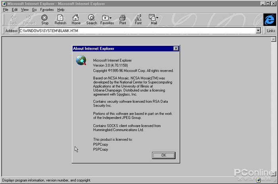
Task: Maximize the Internet Explorer window
Action: 268,4
